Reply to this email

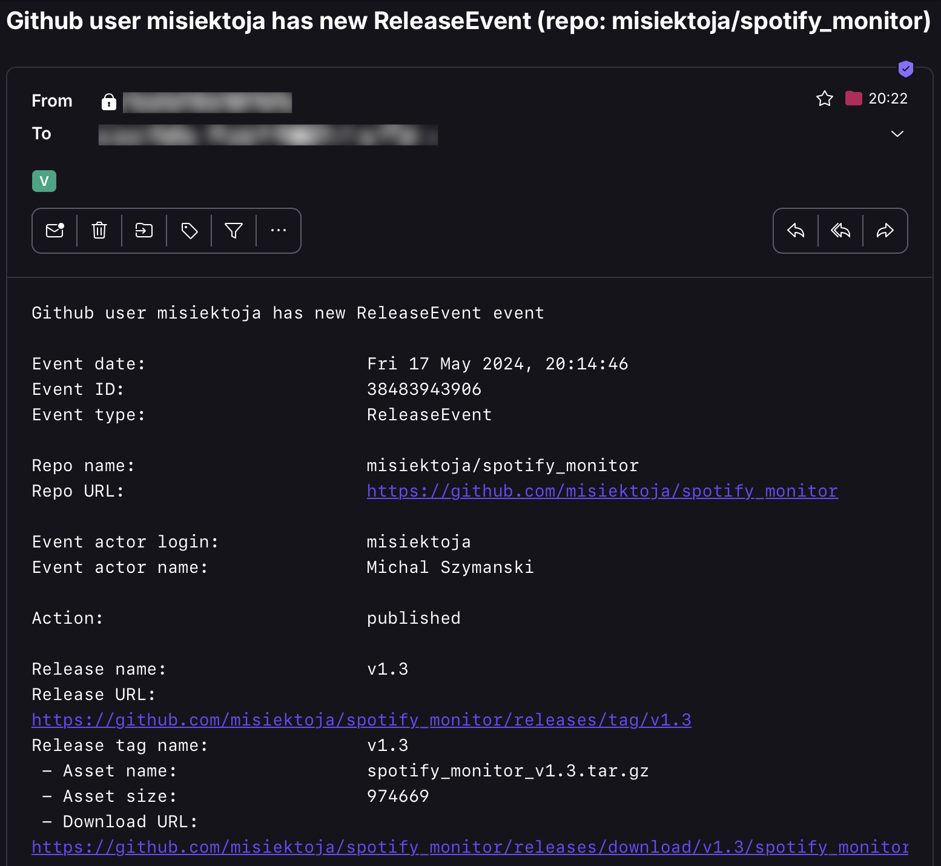point(796,231)
